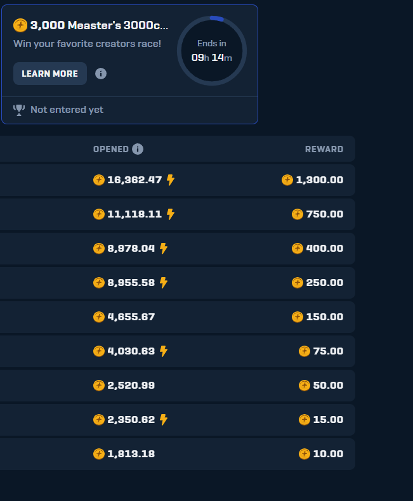Click the 10.00 reward value
Screen dimensions: 413x501
[328, 453]
